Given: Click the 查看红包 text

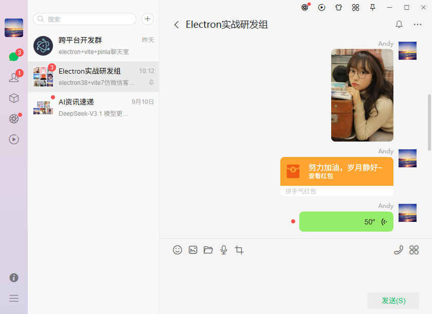Looking at the screenshot, I should 321,176.
